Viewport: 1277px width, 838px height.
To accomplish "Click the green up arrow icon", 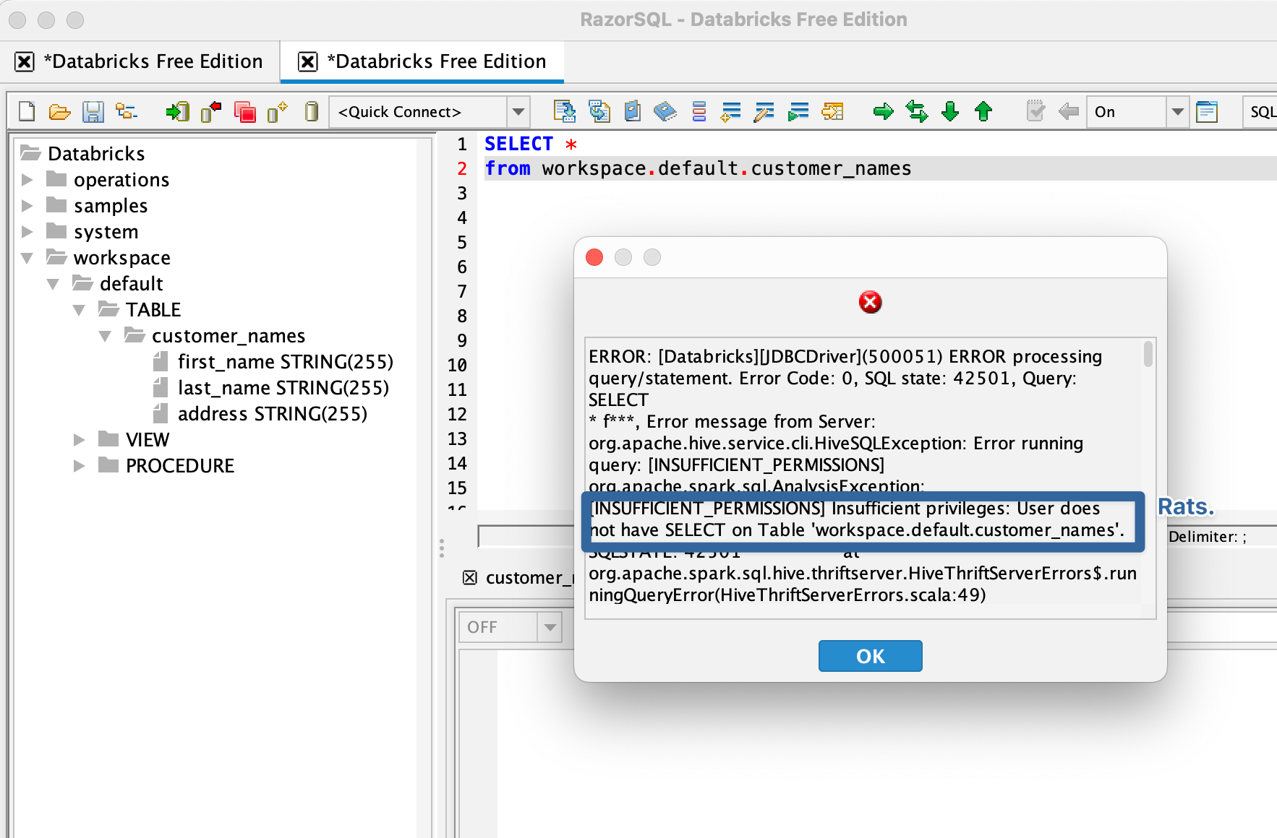I will coord(983,111).
